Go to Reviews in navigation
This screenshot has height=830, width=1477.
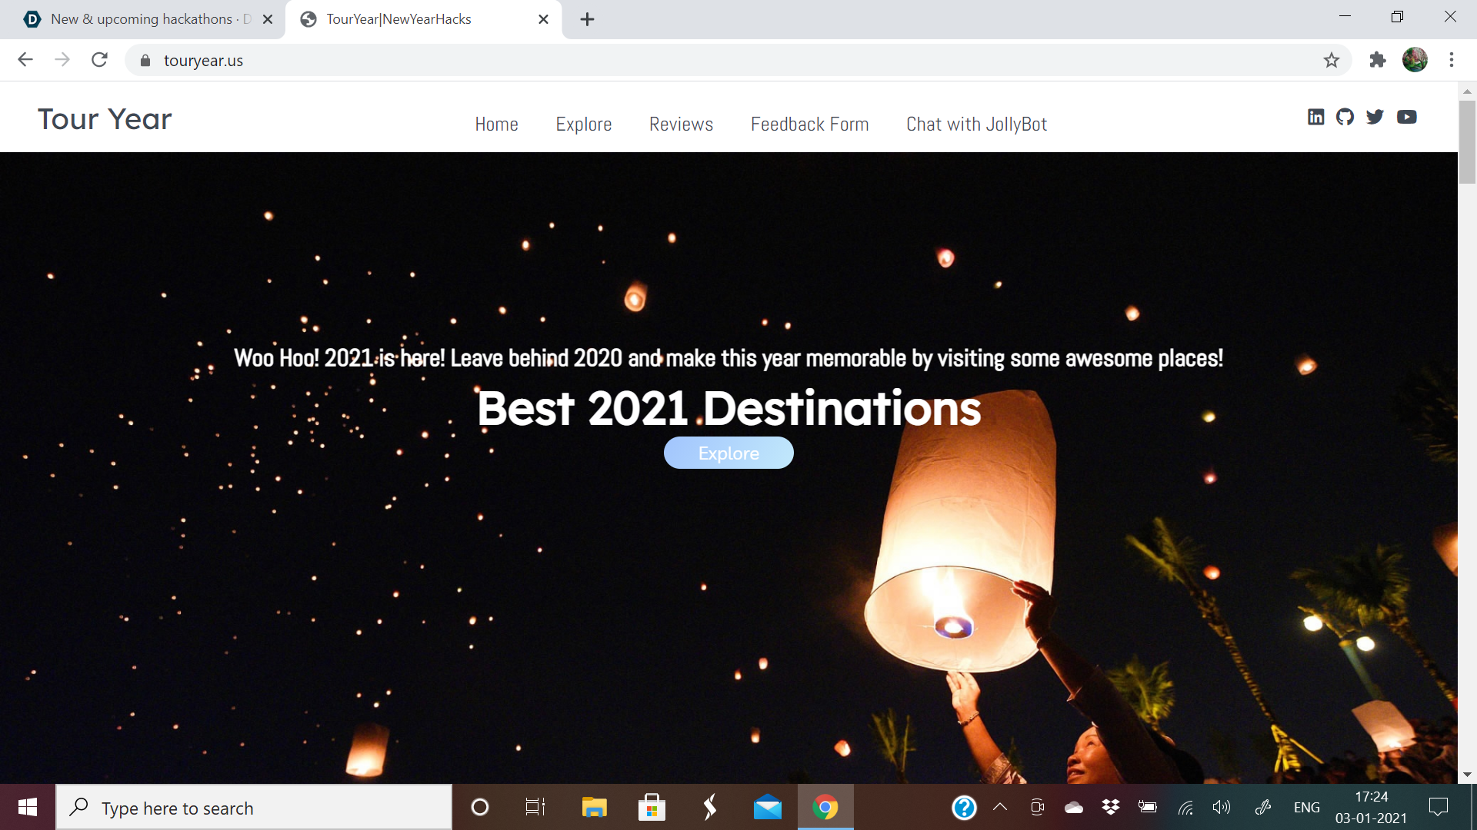(x=681, y=124)
